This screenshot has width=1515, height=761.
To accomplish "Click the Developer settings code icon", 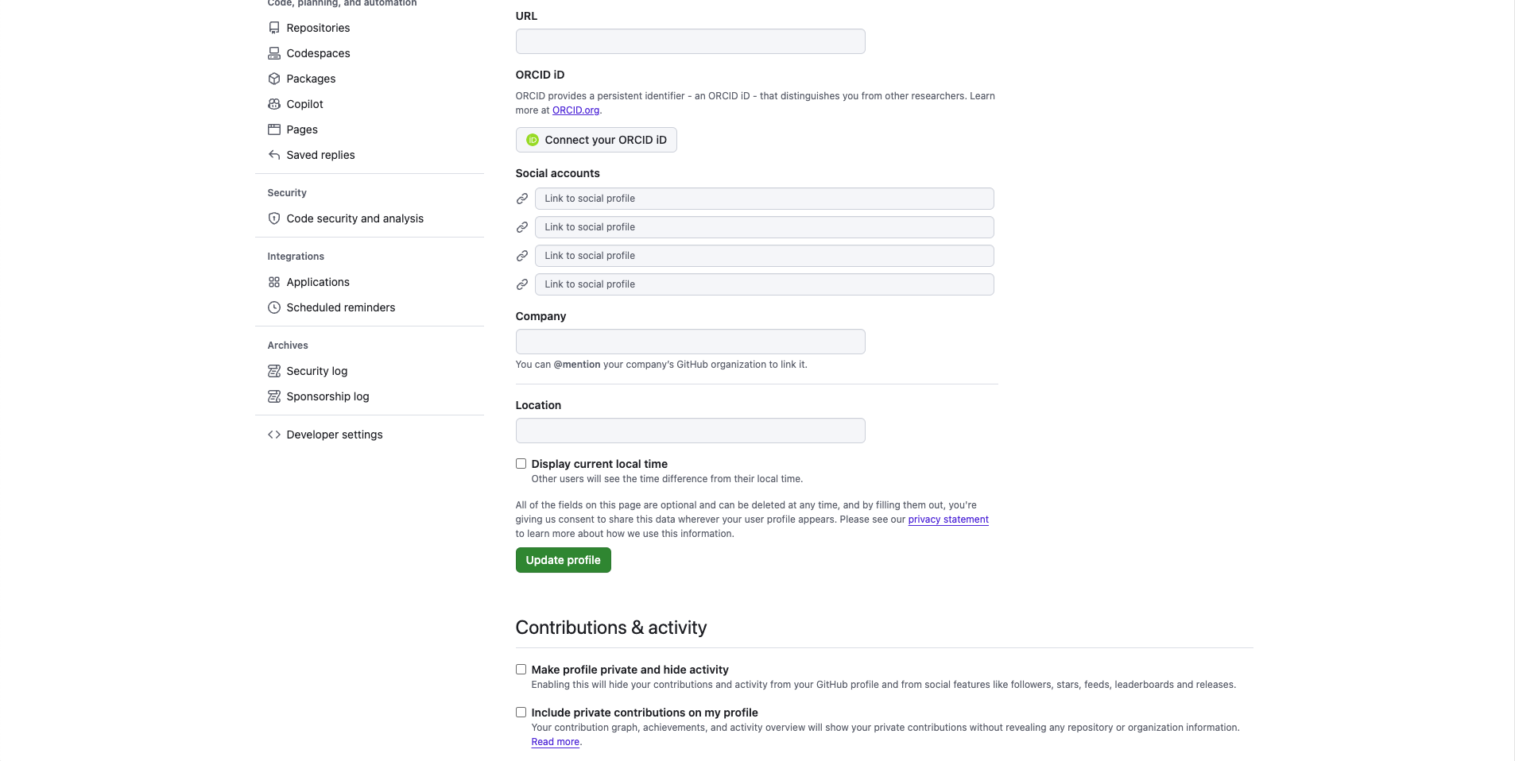I will coord(274,435).
